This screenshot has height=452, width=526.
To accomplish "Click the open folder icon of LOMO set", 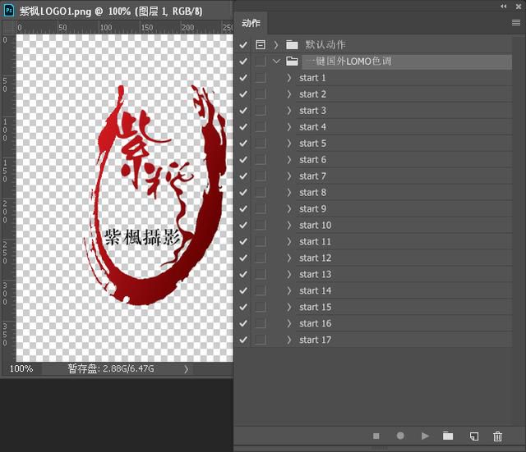I will [x=292, y=61].
